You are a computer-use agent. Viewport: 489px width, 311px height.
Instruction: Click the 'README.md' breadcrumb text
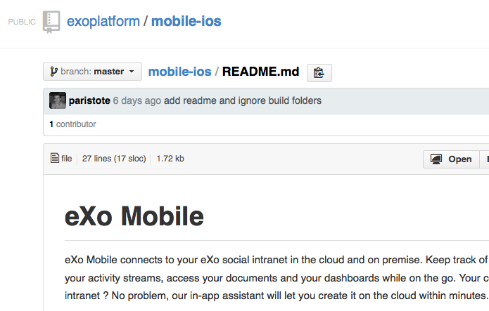[x=261, y=72]
